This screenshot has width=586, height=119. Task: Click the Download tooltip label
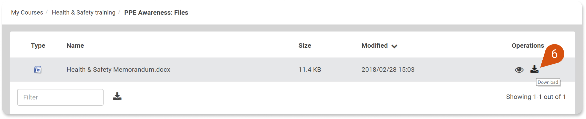548,82
